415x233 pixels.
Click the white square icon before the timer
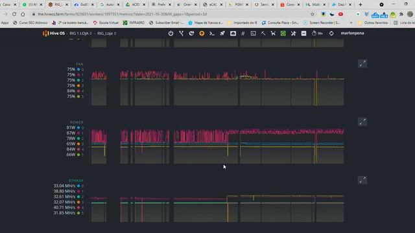pos(303,33)
